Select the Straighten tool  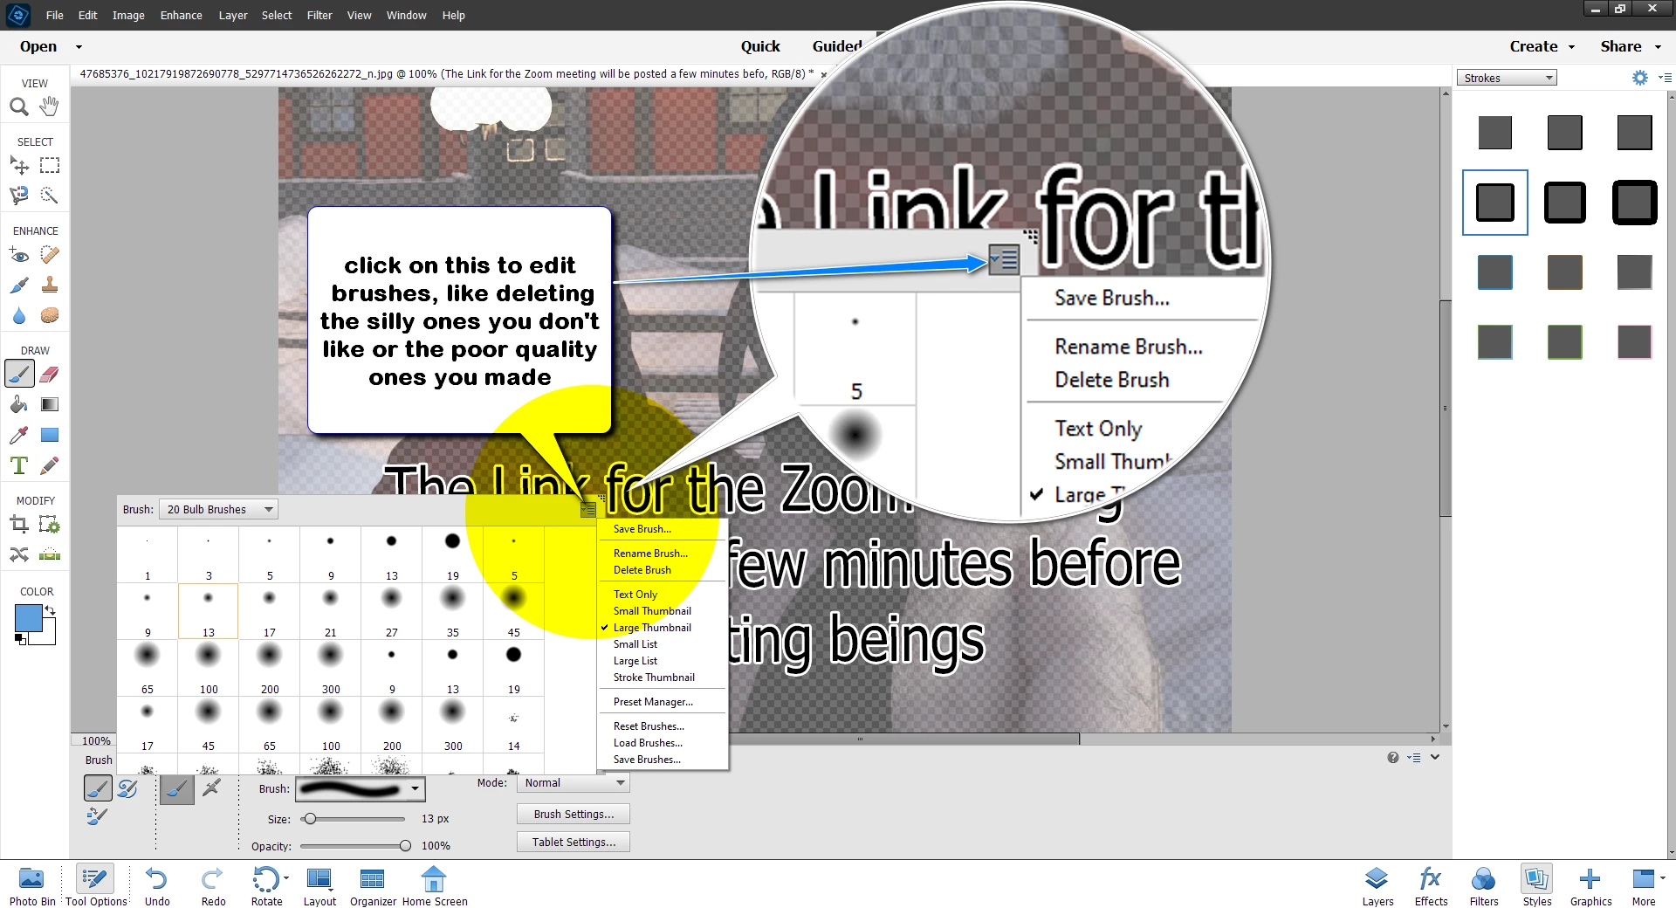(x=50, y=554)
